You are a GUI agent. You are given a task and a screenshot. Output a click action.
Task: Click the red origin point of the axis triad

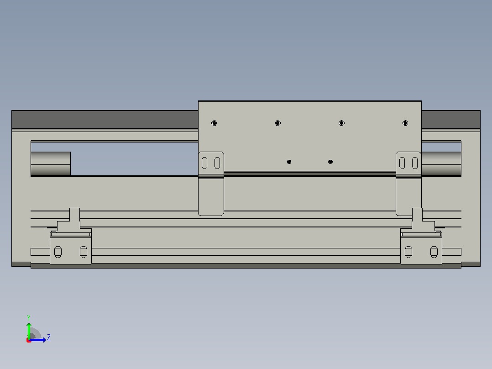tap(29, 340)
